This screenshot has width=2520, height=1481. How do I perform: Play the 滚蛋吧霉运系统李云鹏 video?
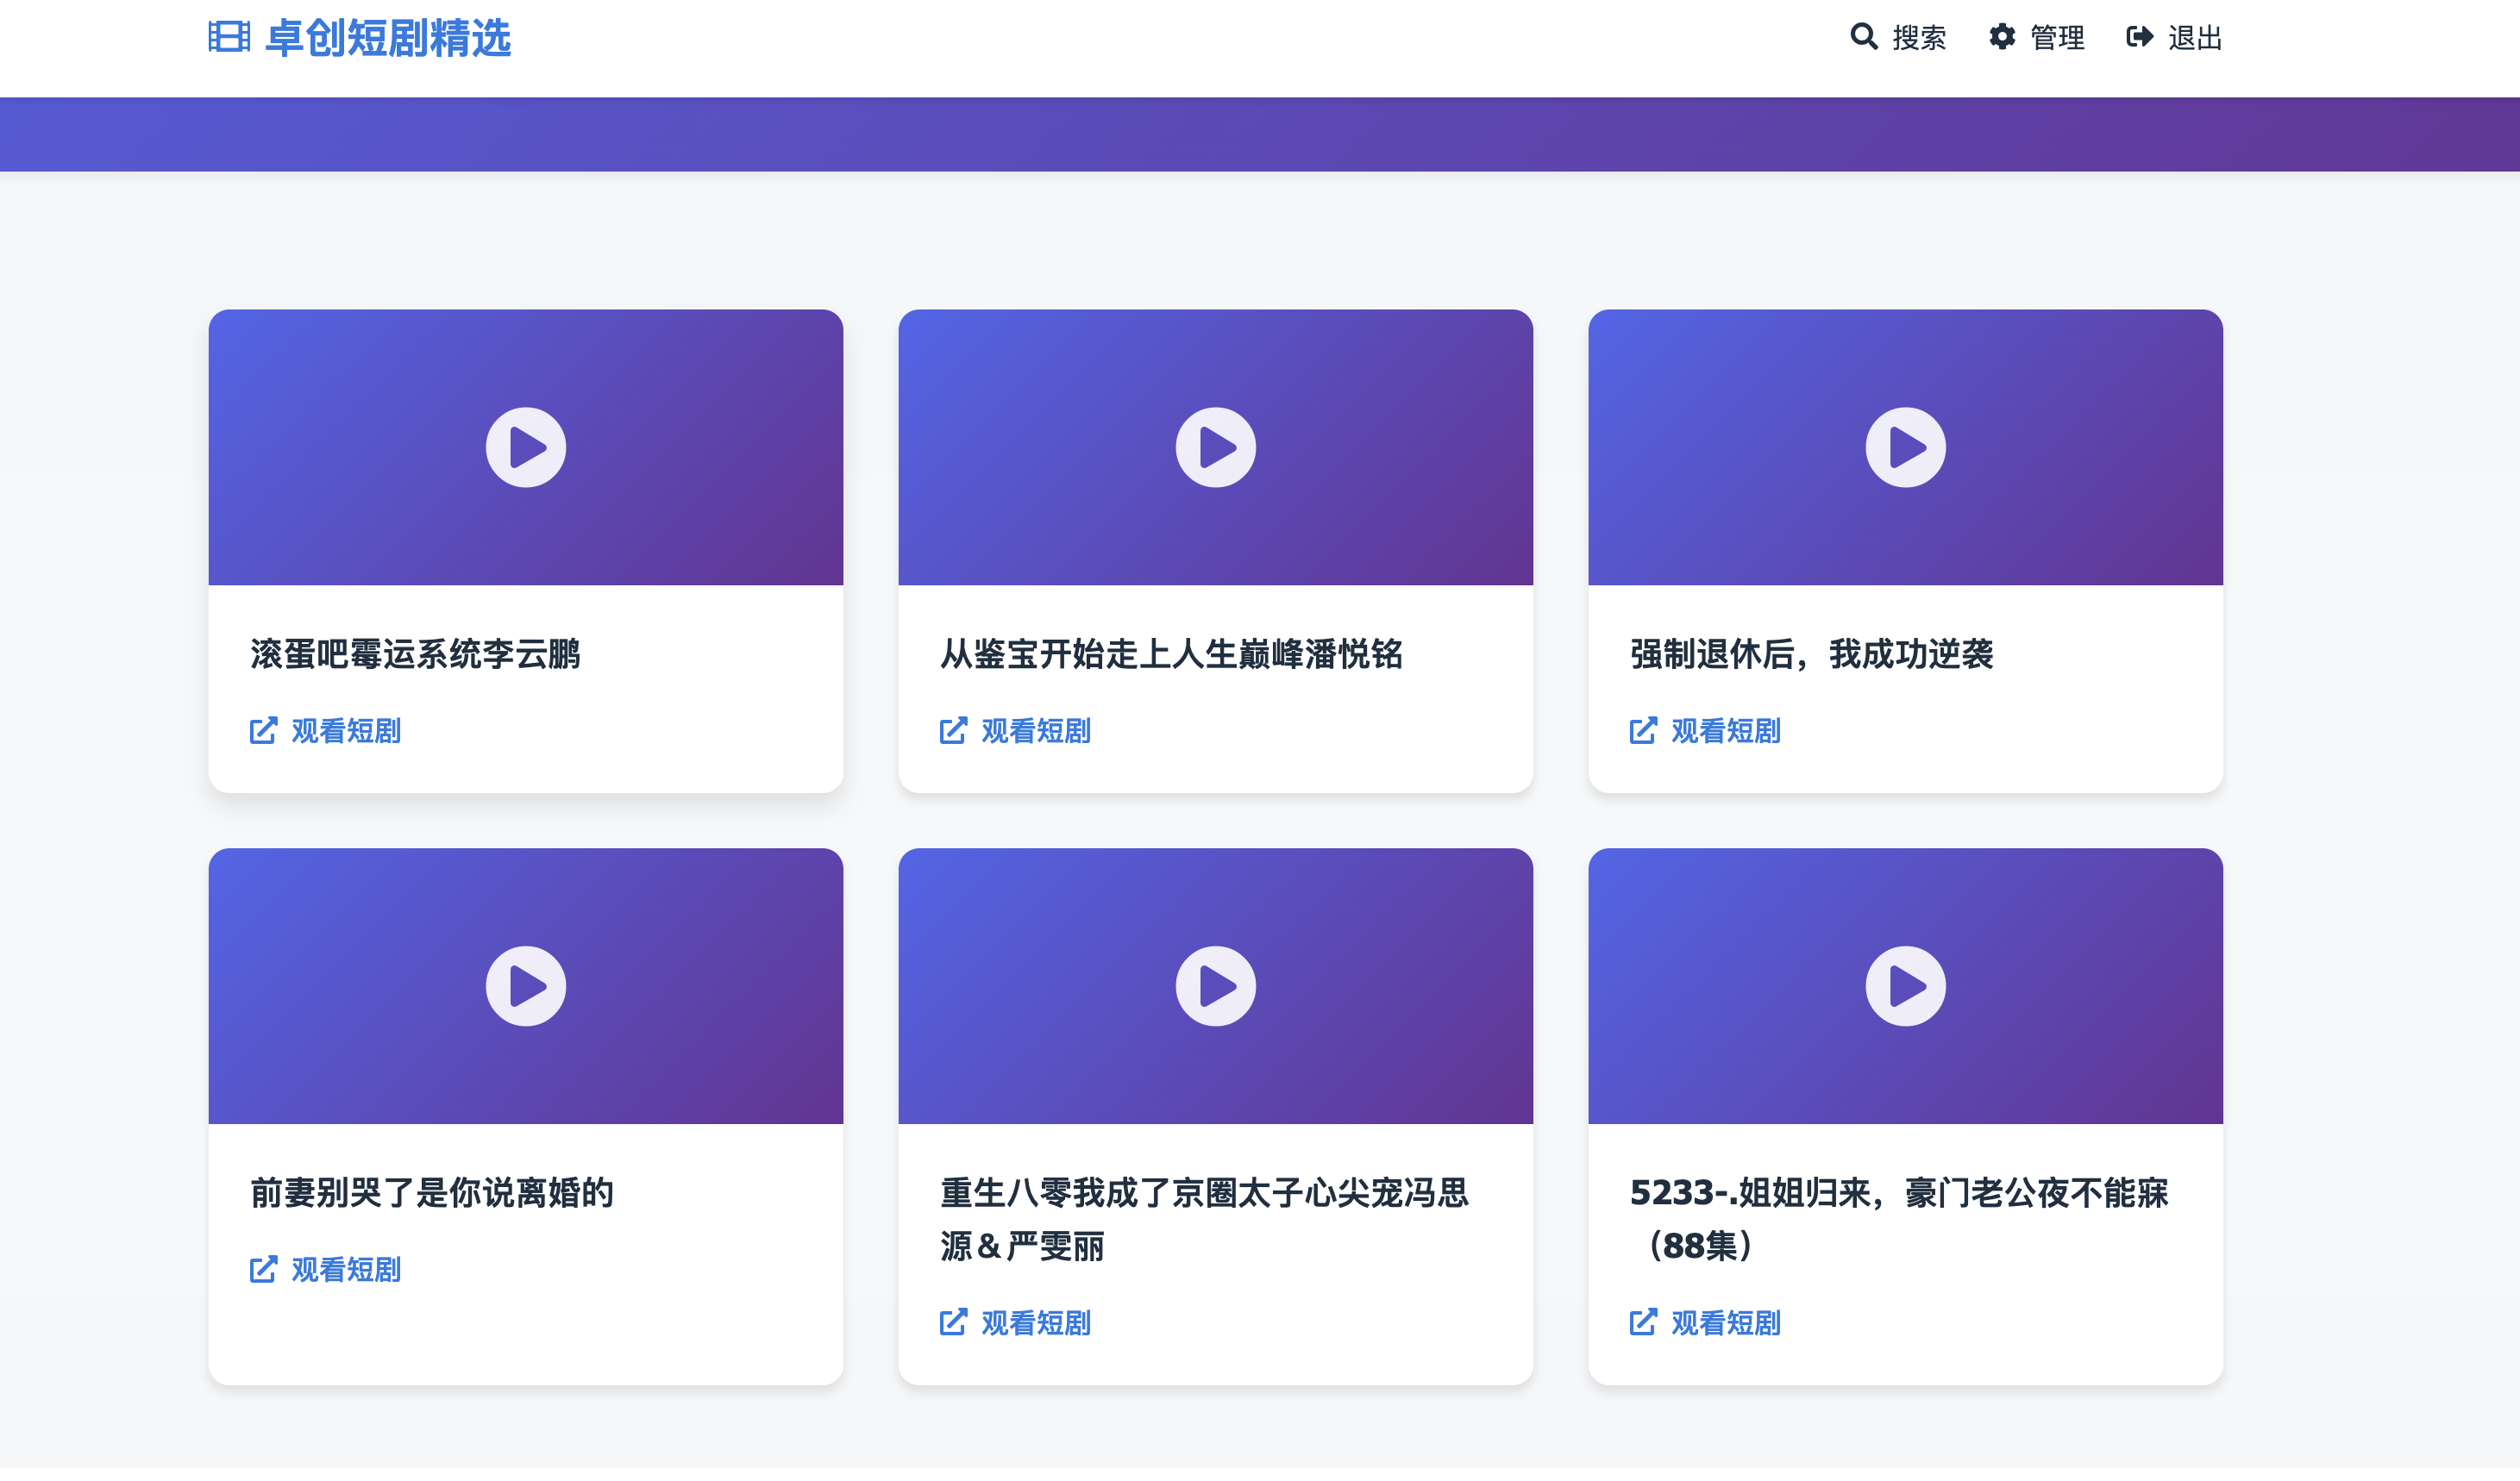[526, 447]
